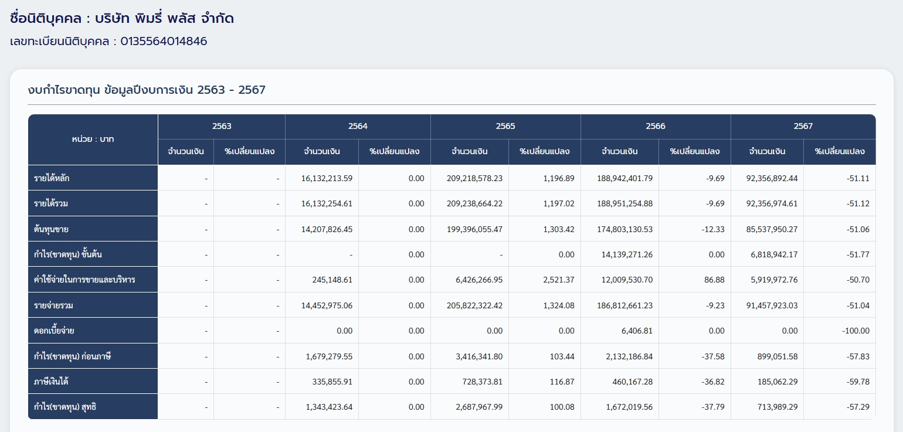This screenshot has width=903, height=432.
Task: Select the 2566 year column header
Action: tap(656, 126)
